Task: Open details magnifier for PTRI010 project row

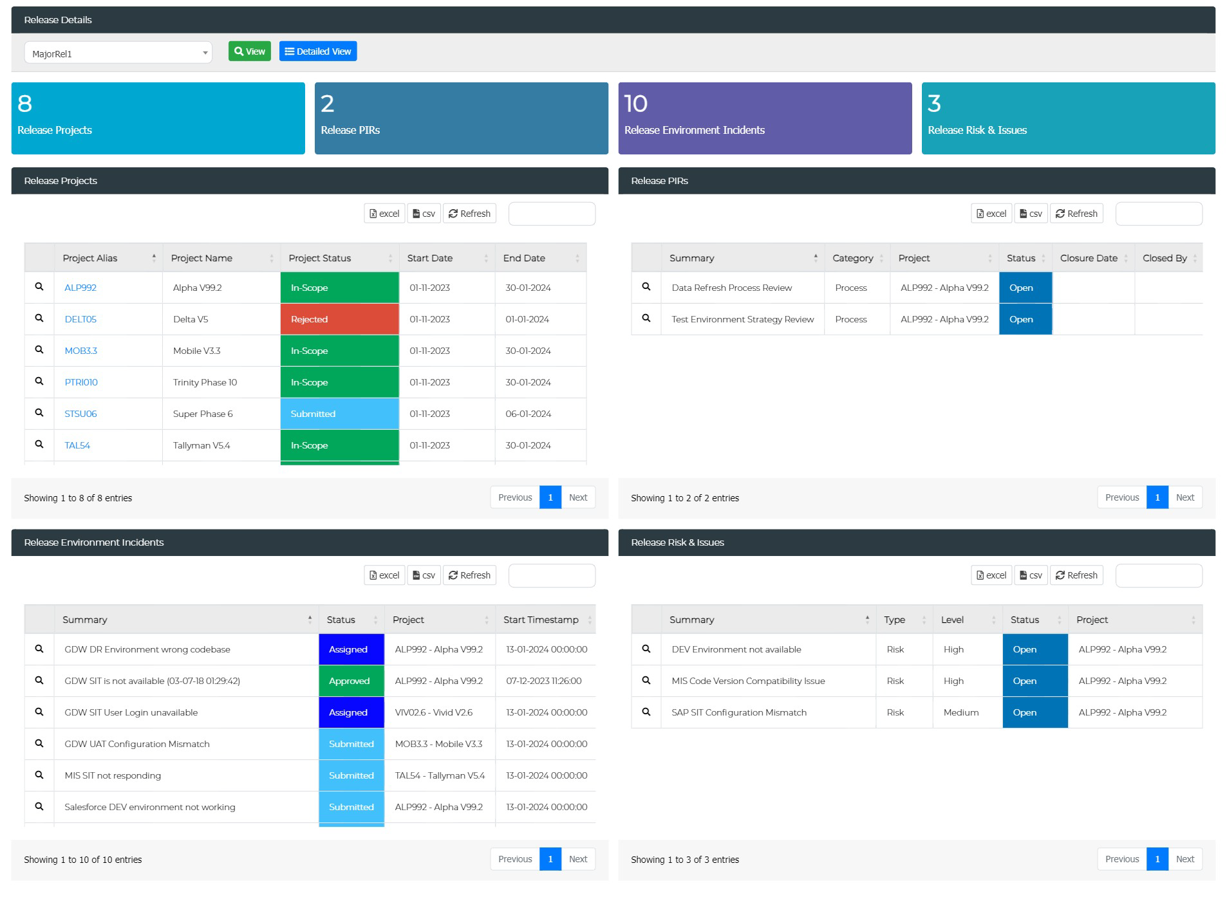Action: tap(39, 382)
